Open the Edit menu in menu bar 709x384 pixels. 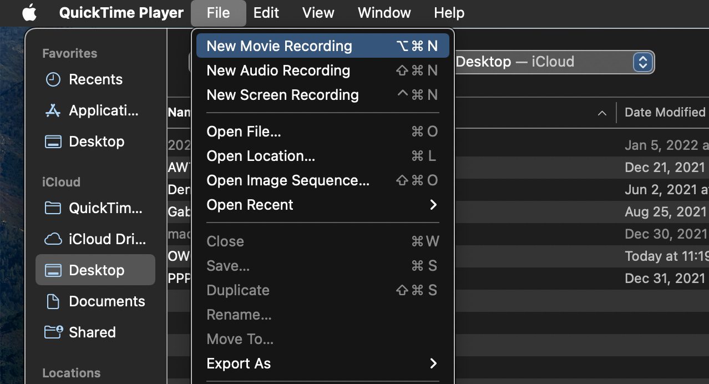click(266, 13)
